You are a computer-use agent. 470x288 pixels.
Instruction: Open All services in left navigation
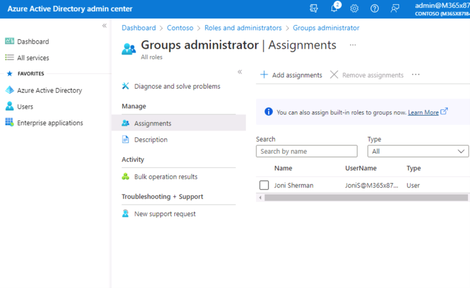point(33,57)
